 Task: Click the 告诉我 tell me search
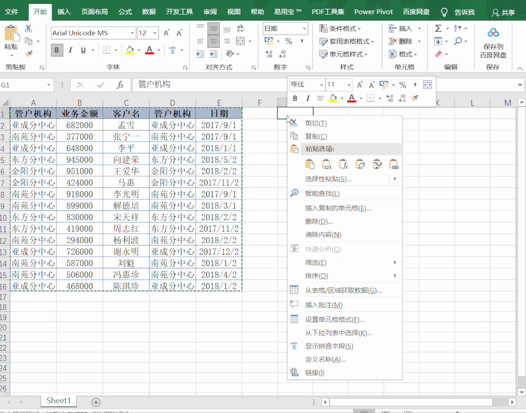[x=458, y=12]
